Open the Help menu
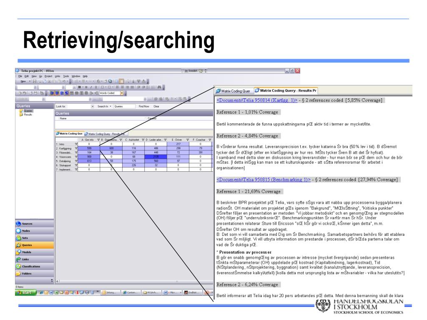The width and height of the screenshot is (427, 320). click(85, 76)
